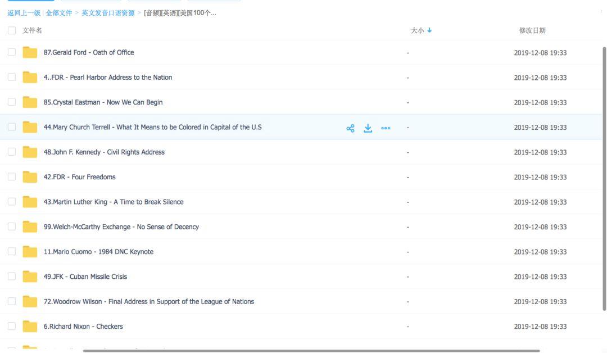Click the date on the 87.Gerald Ford row
This screenshot has height=353, width=607.
click(x=540, y=53)
